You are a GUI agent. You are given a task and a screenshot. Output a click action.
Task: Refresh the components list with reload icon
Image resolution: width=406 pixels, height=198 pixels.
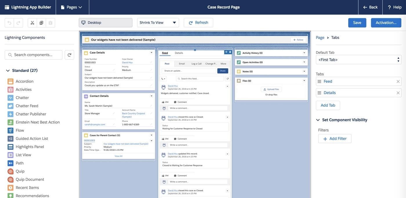pyautogui.click(x=69, y=55)
